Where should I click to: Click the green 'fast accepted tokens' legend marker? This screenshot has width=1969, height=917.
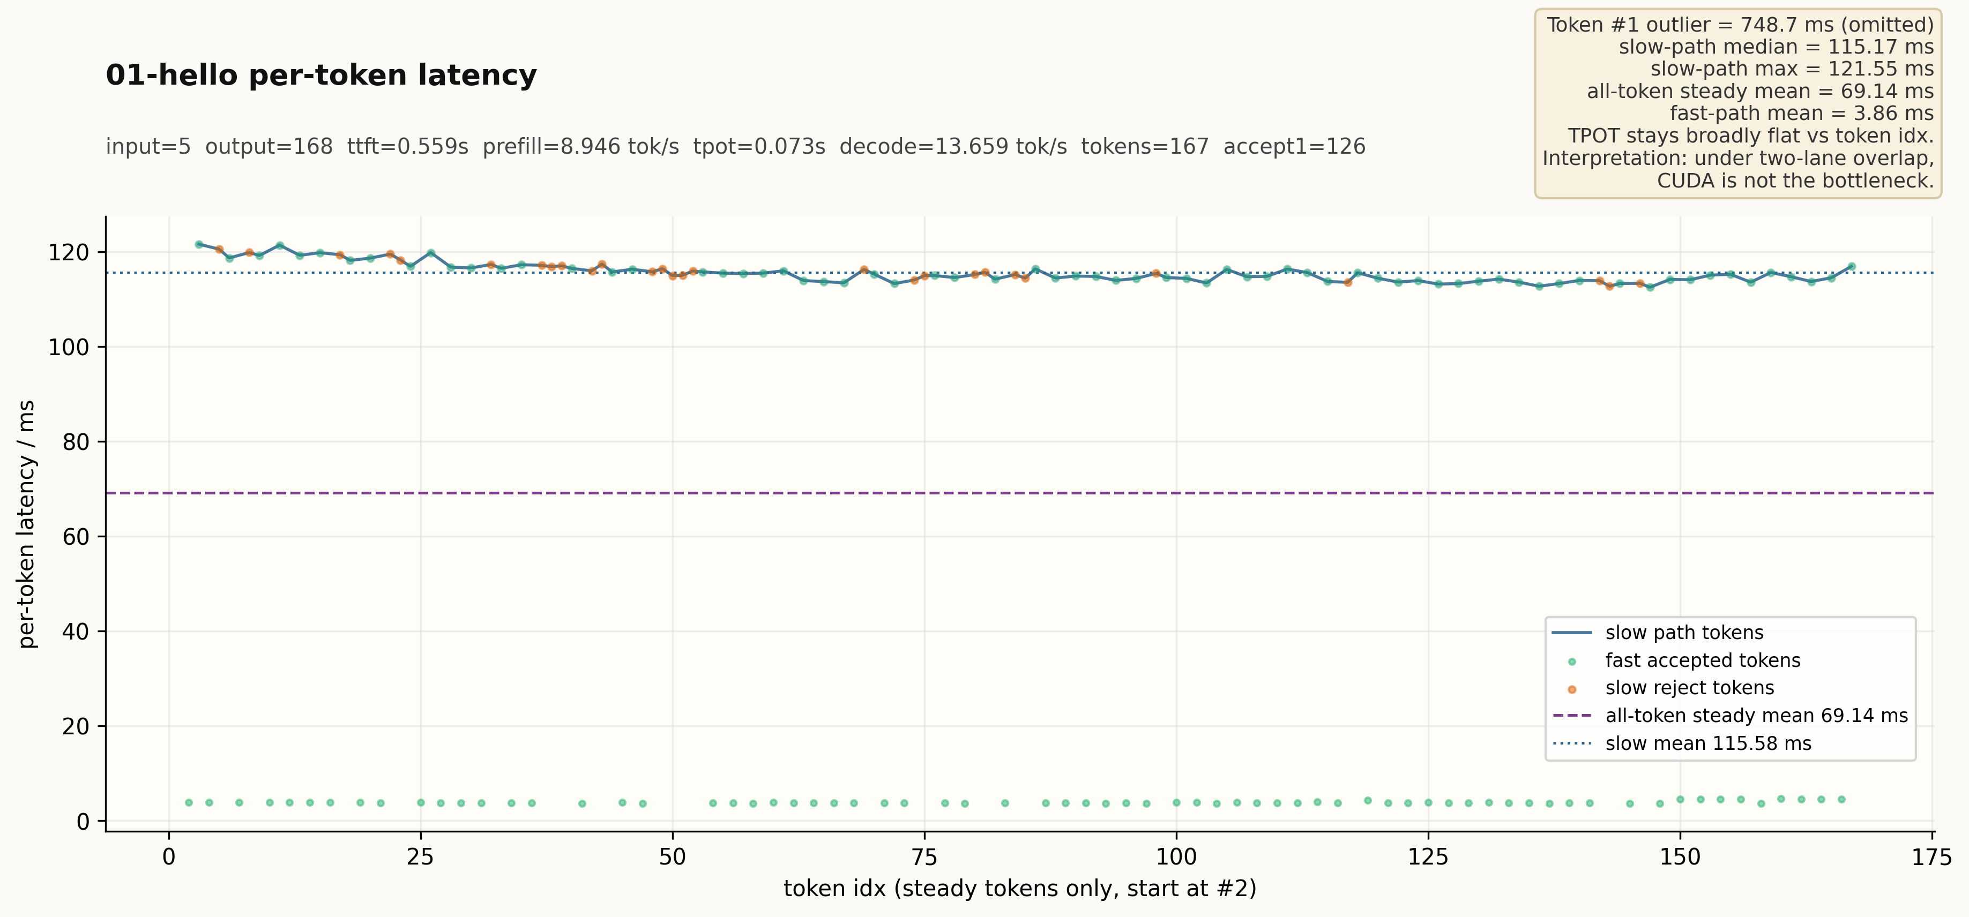tap(1571, 662)
